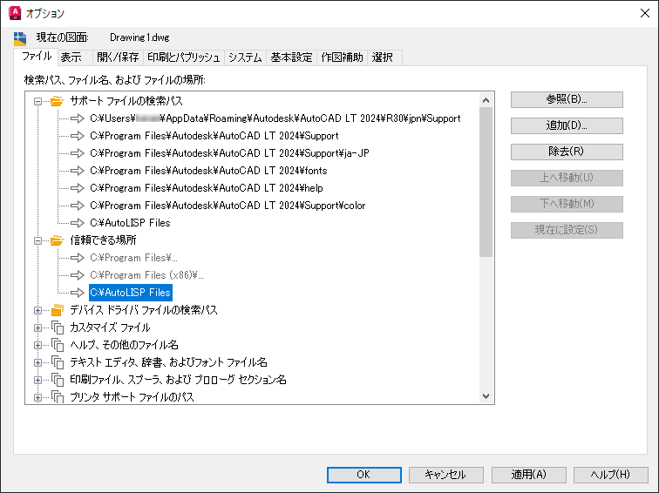Collapse the サポート ファイルの検索パス node
659x493 pixels.
click(x=37, y=101)
